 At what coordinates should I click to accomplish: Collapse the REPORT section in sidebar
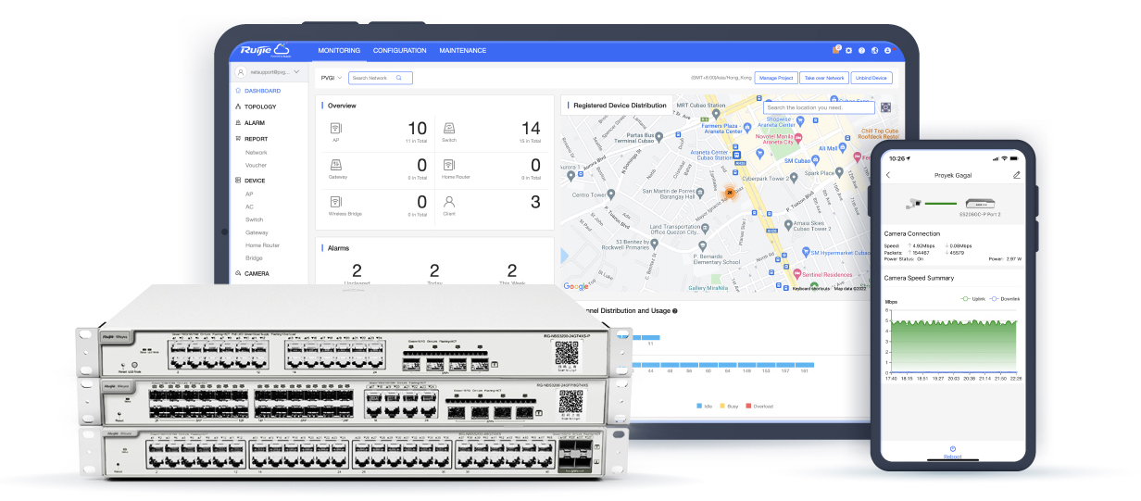(256, 139)
